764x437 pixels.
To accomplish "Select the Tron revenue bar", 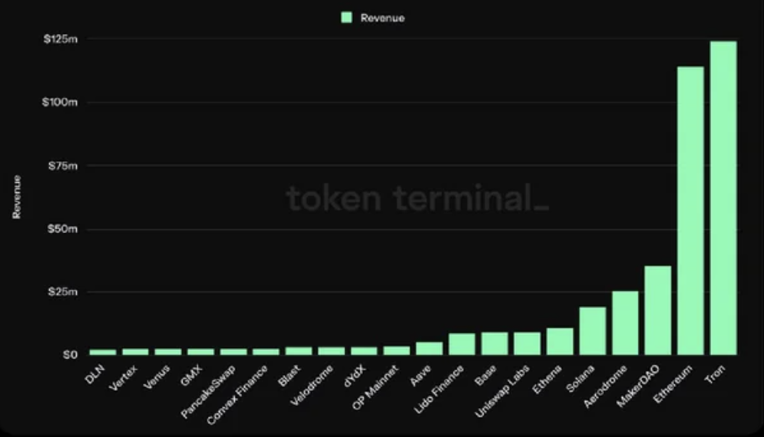I will click(723, 198).
